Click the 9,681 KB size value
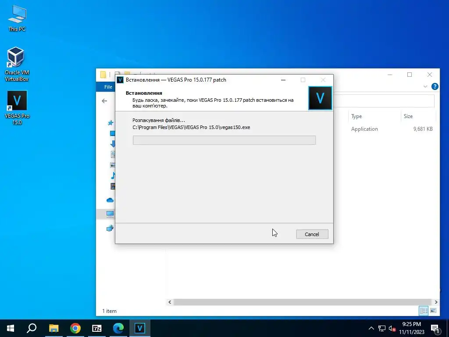 pyautogui.click(x=423, y=129)
